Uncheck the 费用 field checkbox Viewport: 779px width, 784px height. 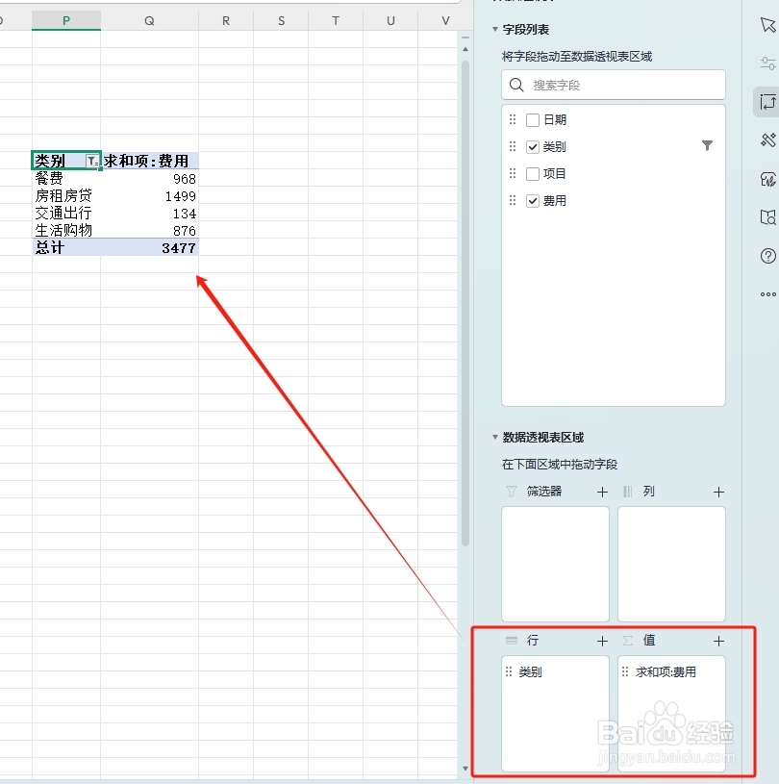point(533,201)
